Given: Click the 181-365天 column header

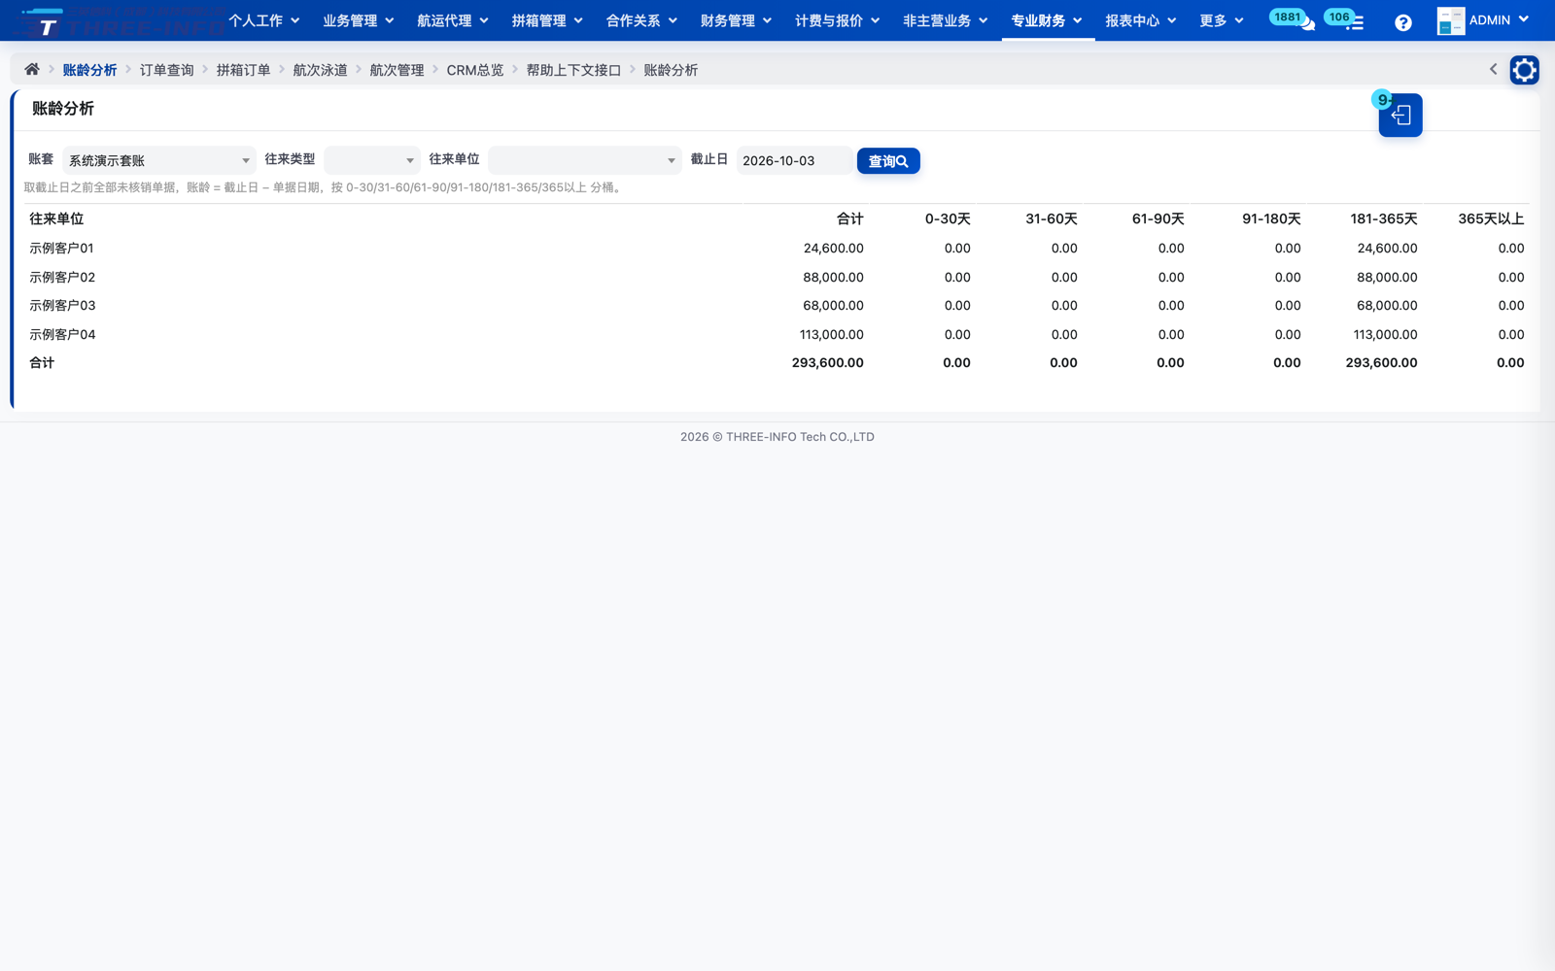Looking at the screenshot, I should [x=1384, y=218].
